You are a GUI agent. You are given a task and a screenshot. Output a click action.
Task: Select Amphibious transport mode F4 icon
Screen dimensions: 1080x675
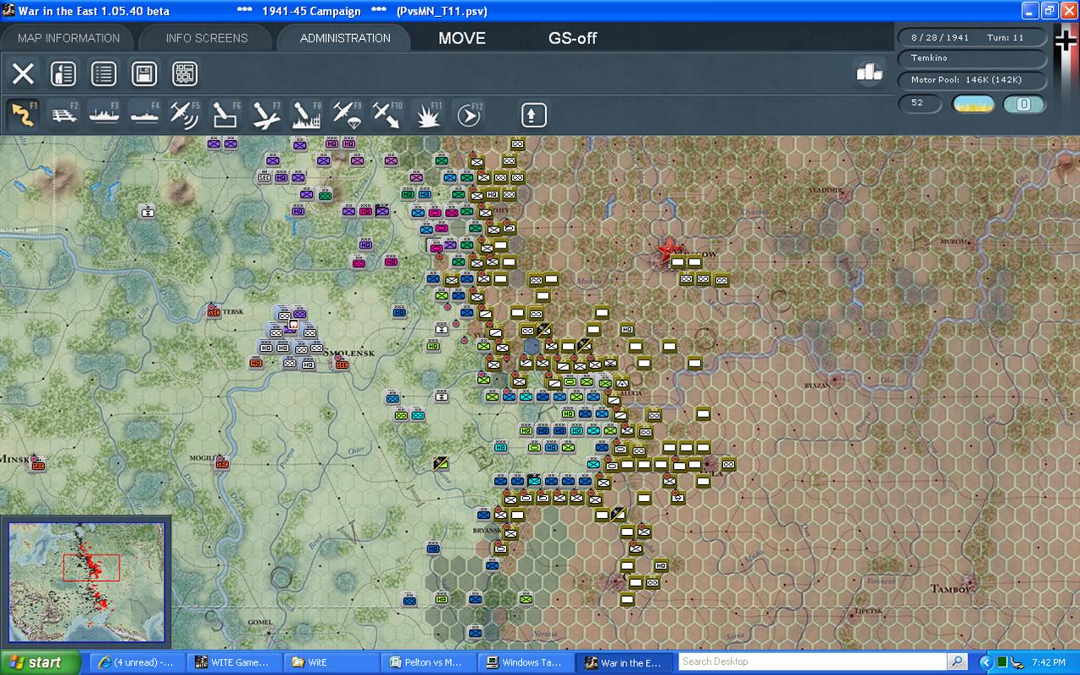tap(144, 115)
